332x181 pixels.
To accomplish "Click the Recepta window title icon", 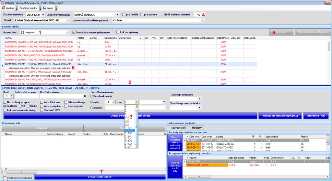I will [2, 3].
